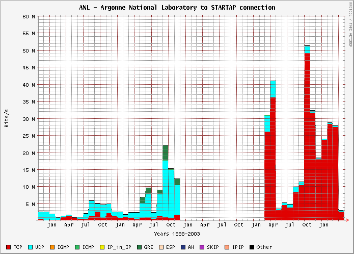Click the '40 M' y-axis value

[29, 85]
